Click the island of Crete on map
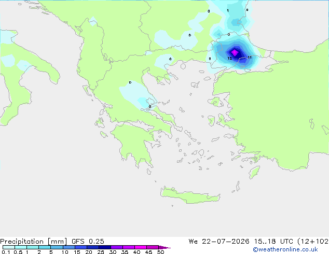This screenshot has height=254, width=329. click(x=190, y=195)
